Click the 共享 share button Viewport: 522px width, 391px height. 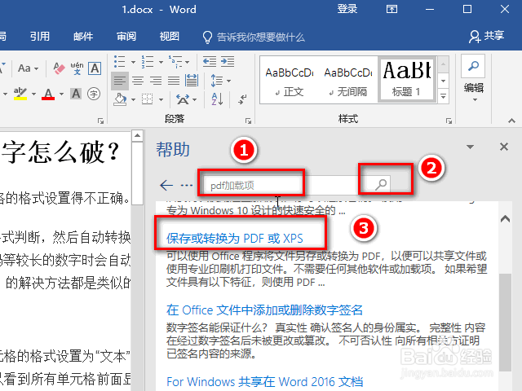pos(487,36)
